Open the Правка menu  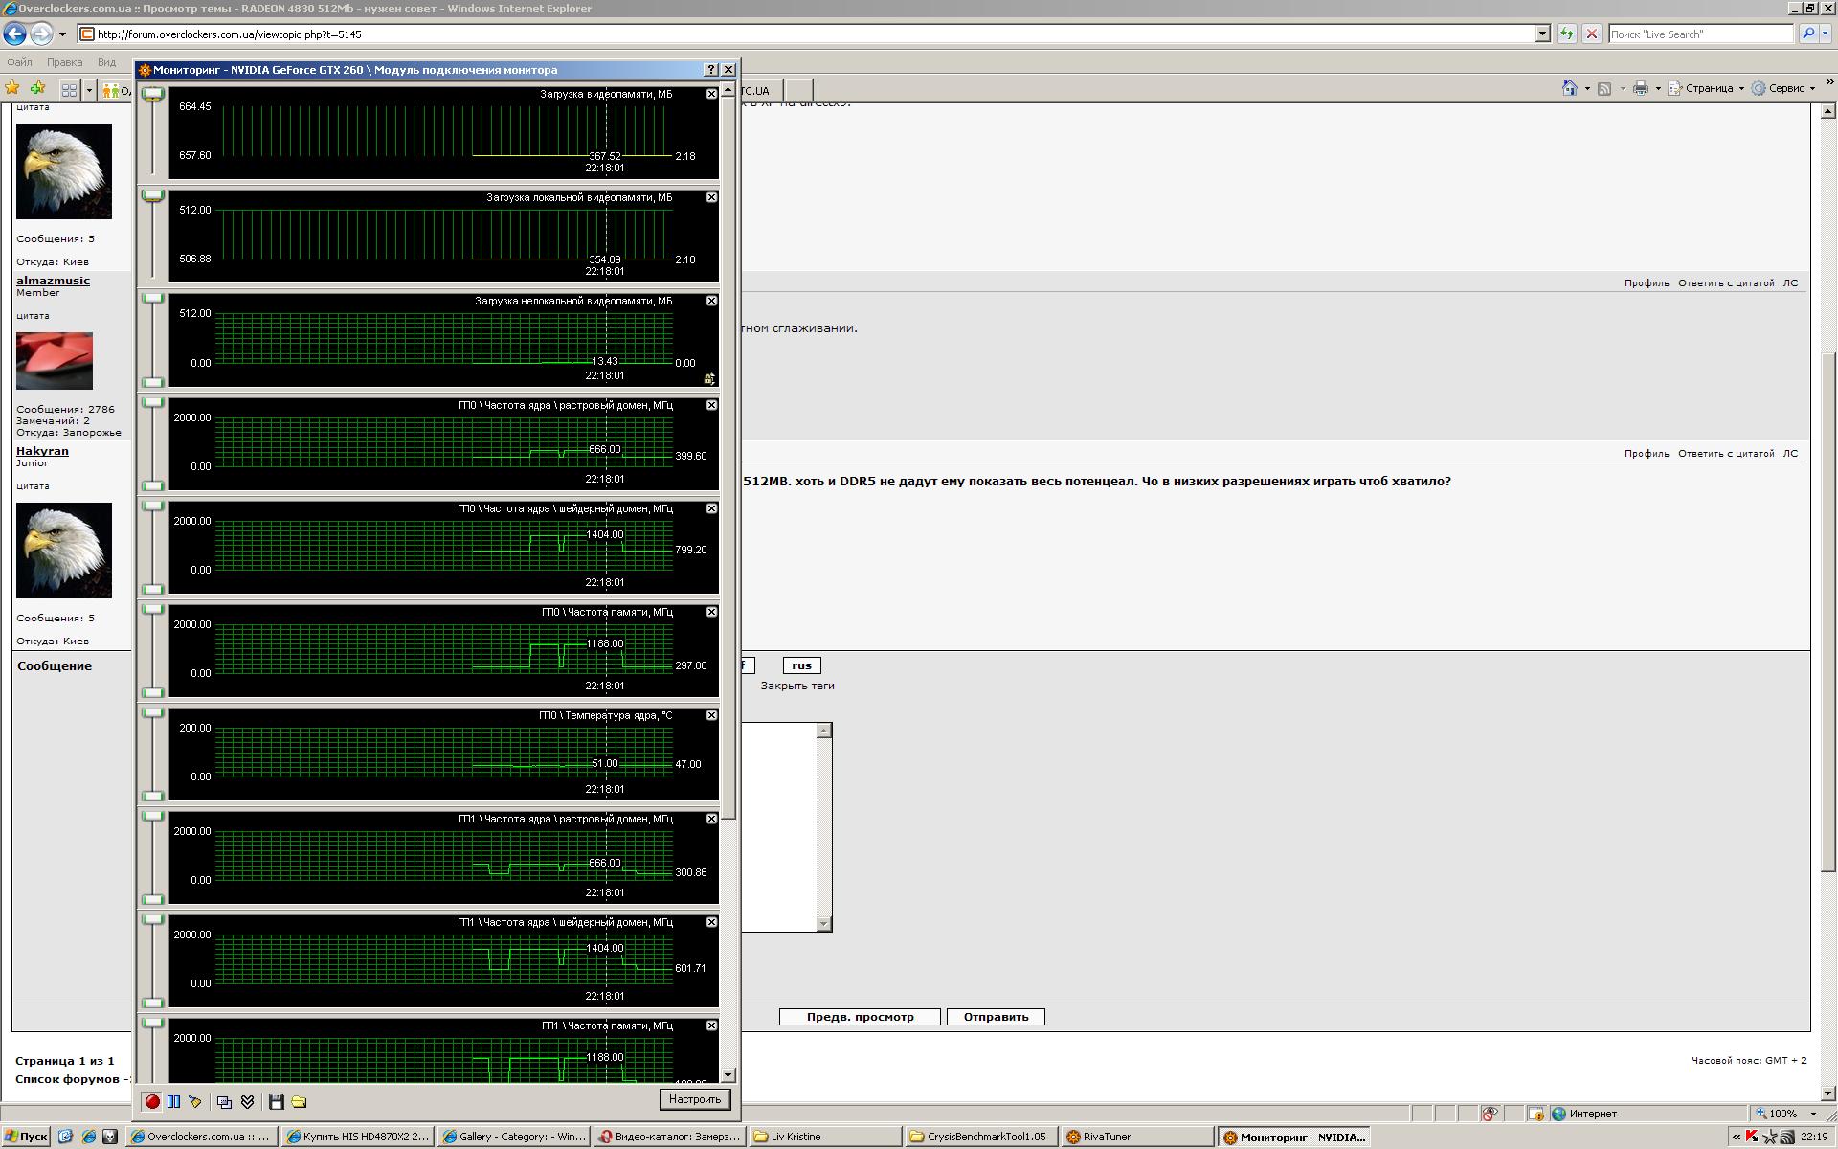64,62
